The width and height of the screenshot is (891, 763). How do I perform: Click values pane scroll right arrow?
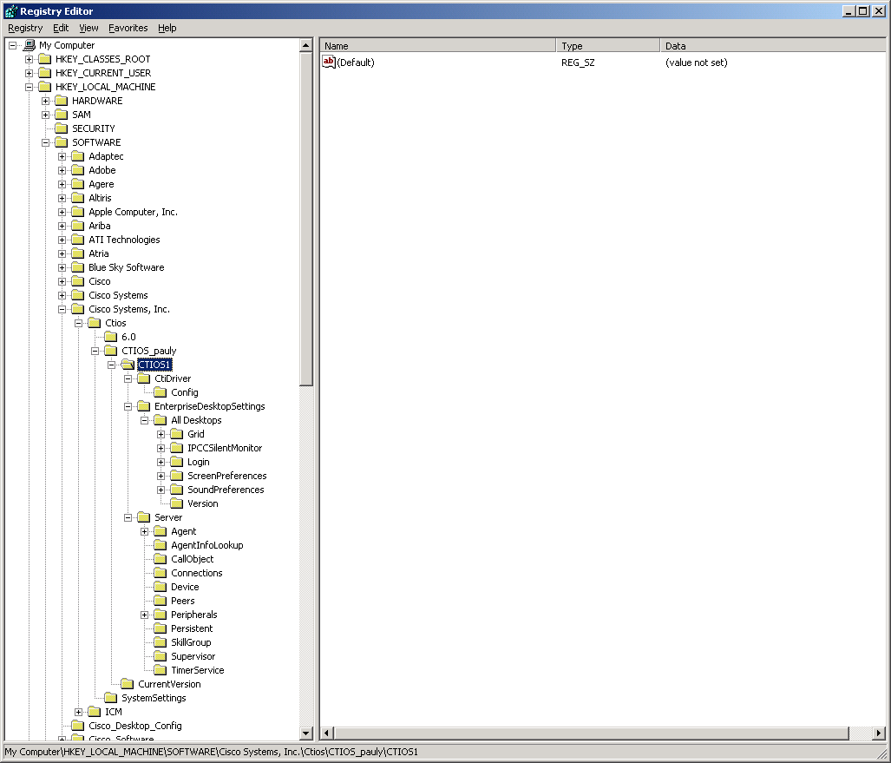[x=879, y=733]
